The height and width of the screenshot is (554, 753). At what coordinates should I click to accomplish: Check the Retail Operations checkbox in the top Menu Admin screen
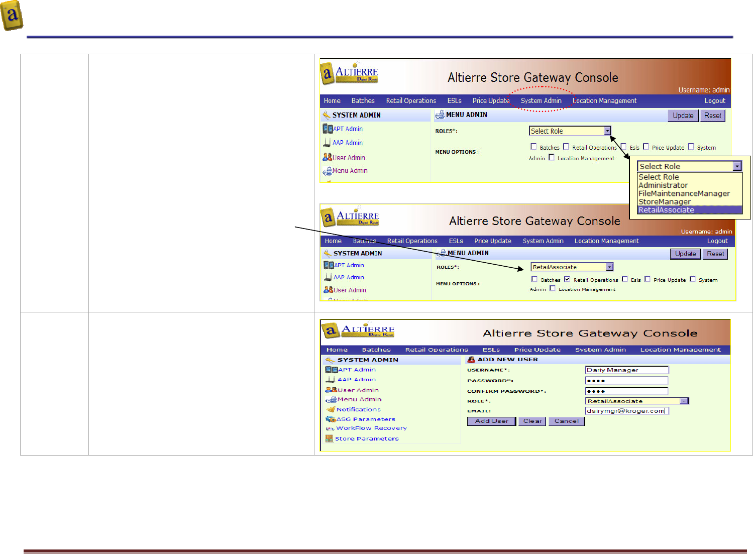[566, 147]
